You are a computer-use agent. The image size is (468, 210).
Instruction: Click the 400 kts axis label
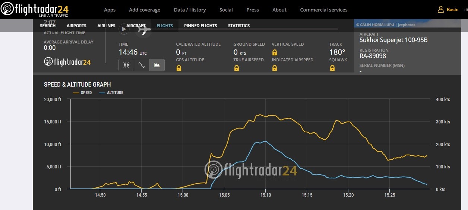click(x=443, y=99)
